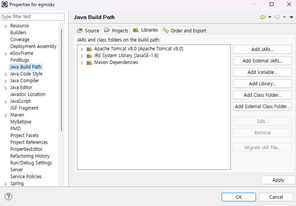
Task: Open the Project References page
Action: coord(29,142)
